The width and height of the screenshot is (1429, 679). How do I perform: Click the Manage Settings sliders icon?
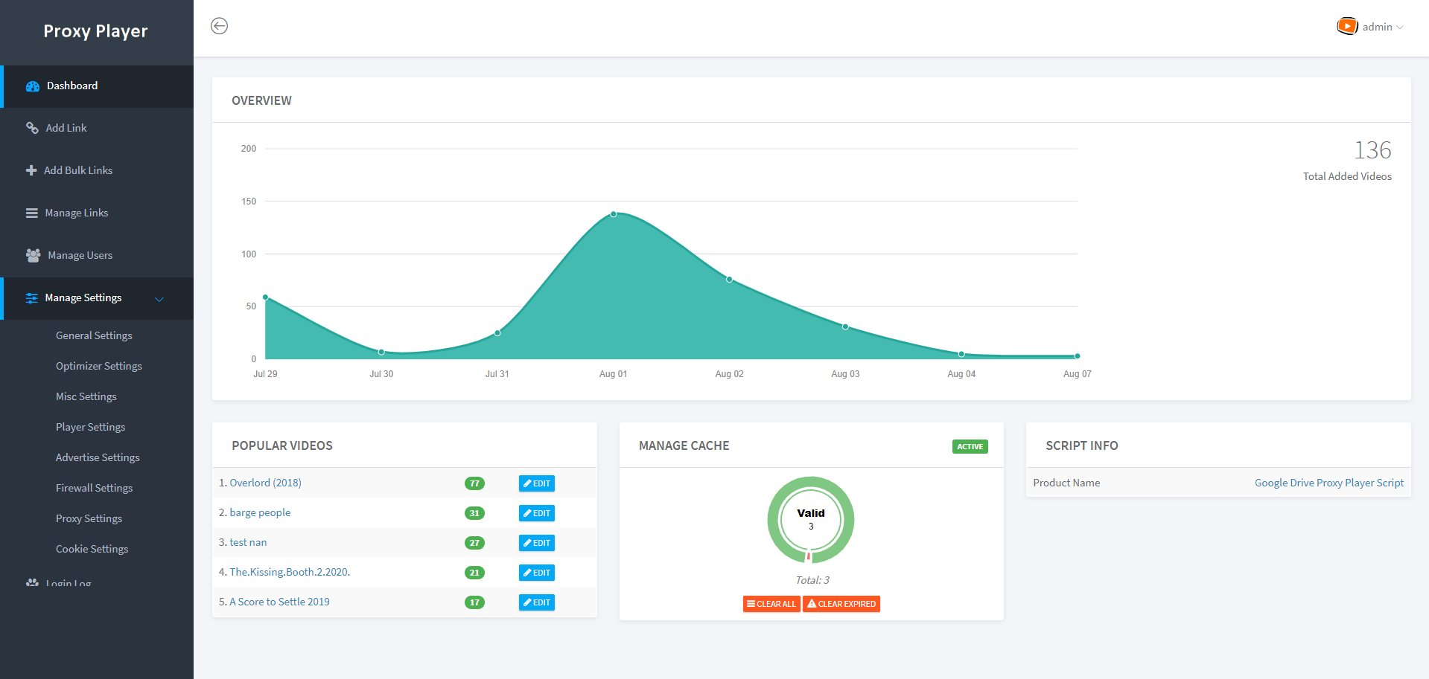[x=32, y=298]
